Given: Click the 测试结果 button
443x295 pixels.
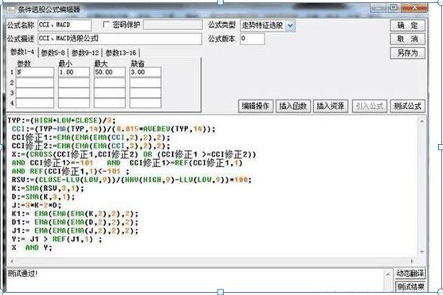Looking at the screenshot, I should click(410, 286).
